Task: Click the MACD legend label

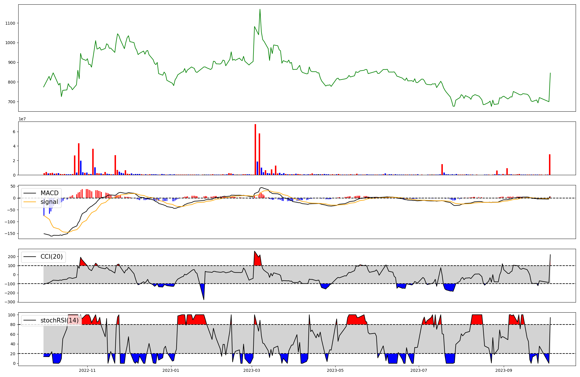Action: click(x=49, y=193)
